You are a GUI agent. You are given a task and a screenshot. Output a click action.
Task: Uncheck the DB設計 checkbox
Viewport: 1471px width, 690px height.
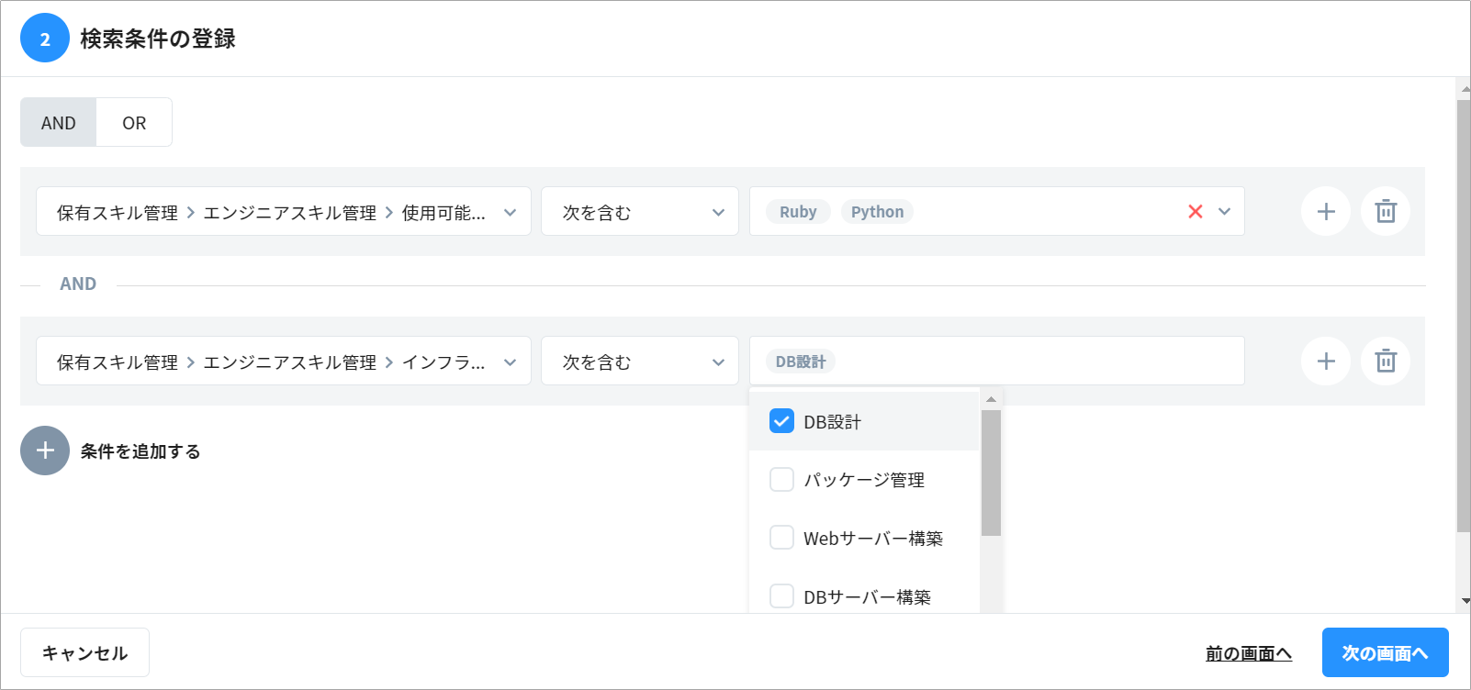(x=781, y=421)
